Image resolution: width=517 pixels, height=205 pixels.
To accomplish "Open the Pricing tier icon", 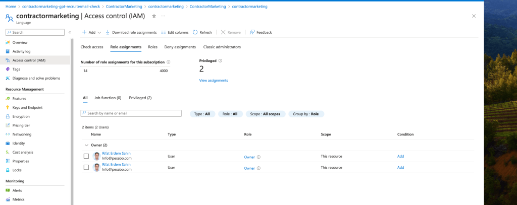I will point(8,125).
